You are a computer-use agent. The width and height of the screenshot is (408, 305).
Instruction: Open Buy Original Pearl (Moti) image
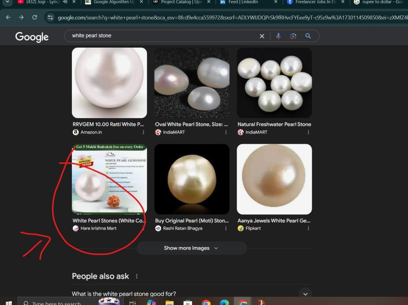point(192,179)
